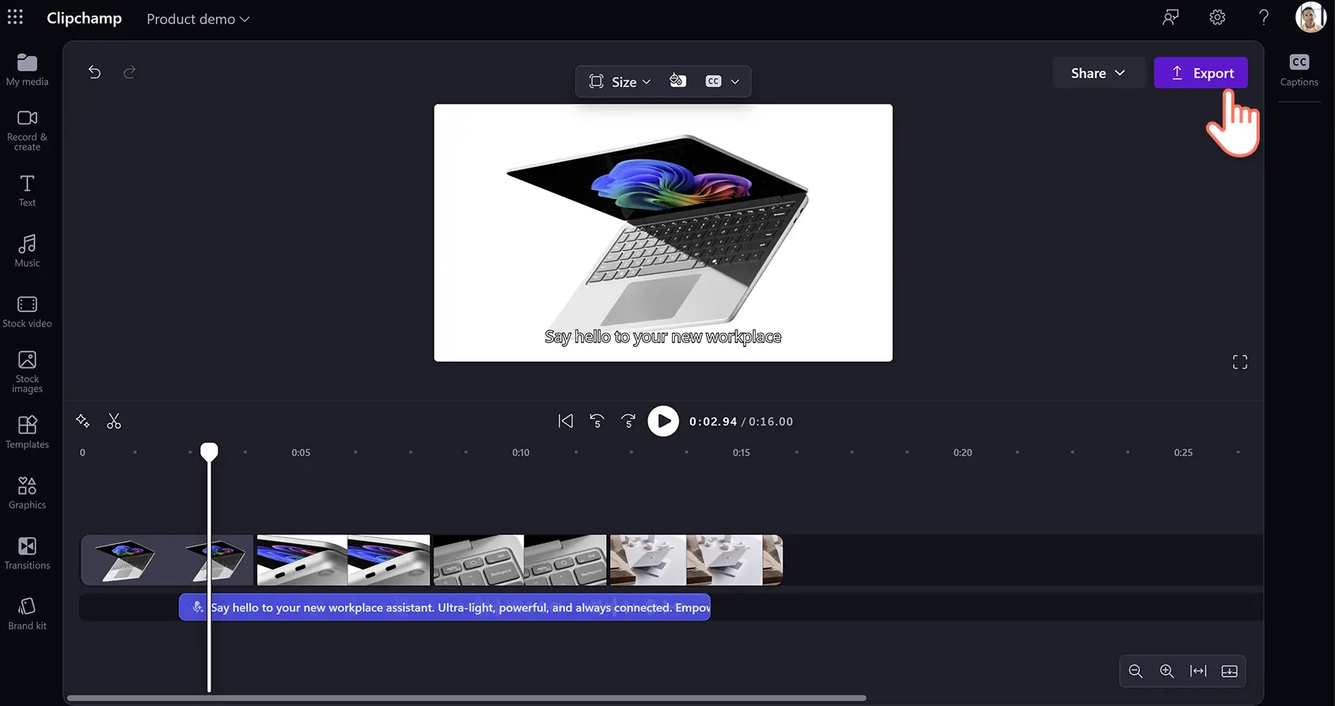Click the horizontal timeline scrollbar
Image resolution: width=1335 pixels, height=706 pixels.
[x=467, y=698]
